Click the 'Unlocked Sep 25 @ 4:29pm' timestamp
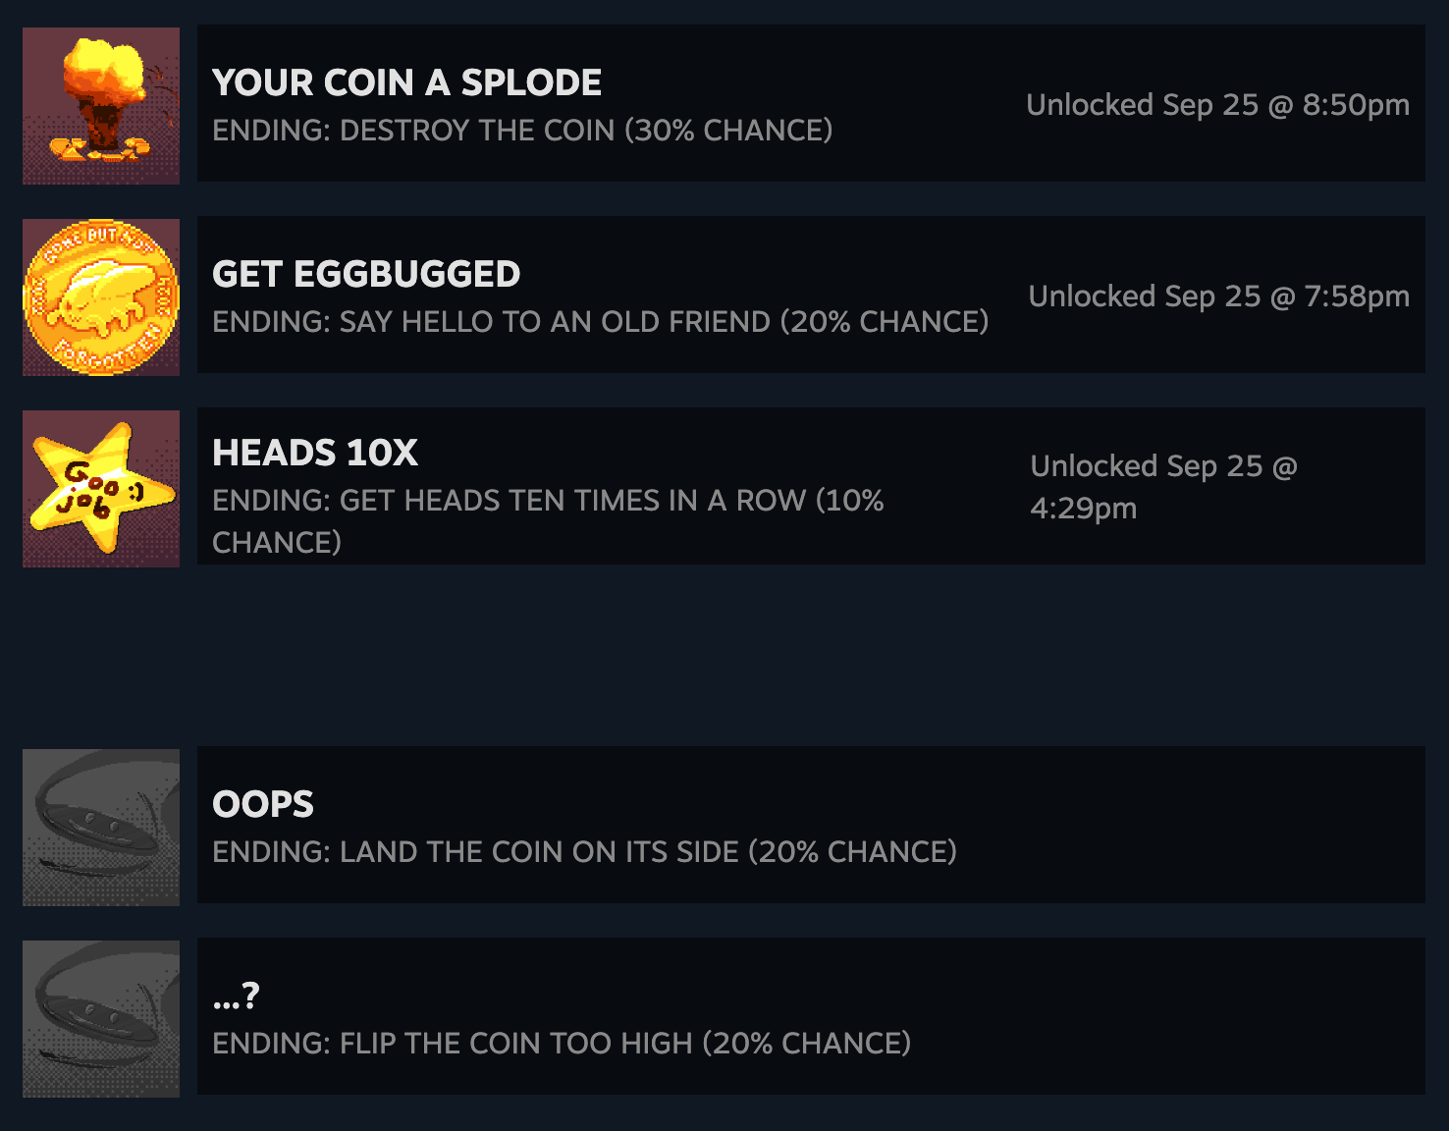This screenshot has height=1131, width=1449. click(1163, 487)
